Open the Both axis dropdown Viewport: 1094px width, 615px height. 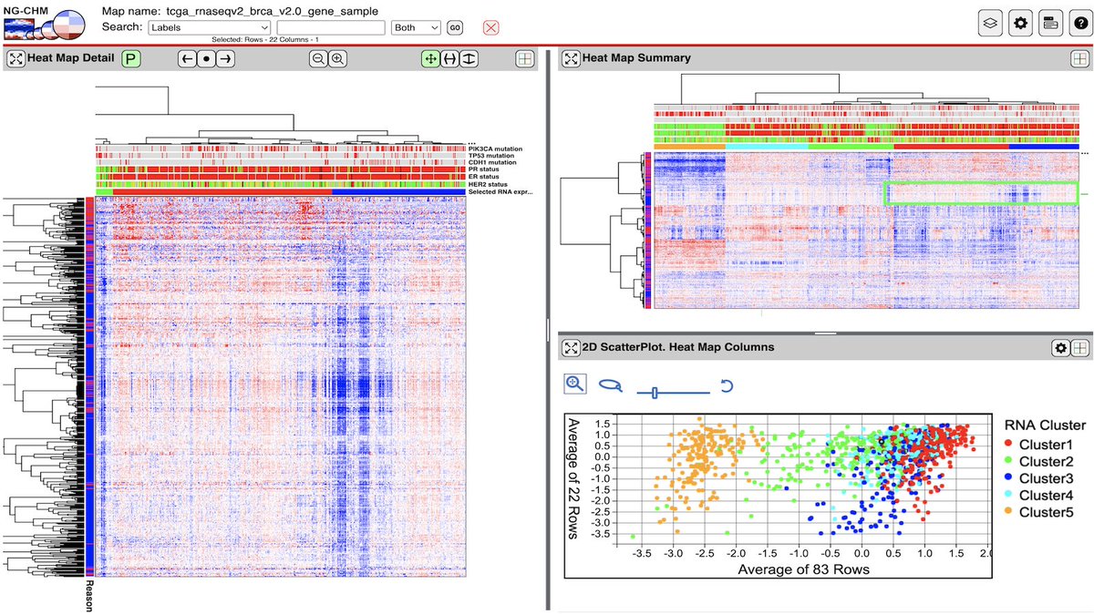pyautogui.click(x=416, y=27)
